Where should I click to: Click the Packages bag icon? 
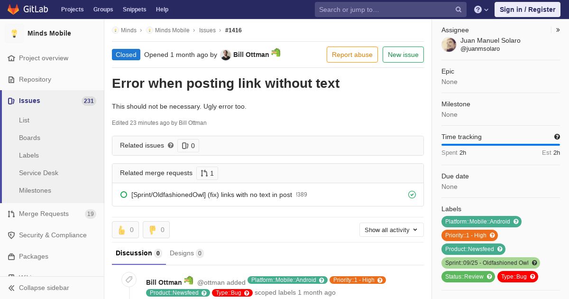point(11,256)
